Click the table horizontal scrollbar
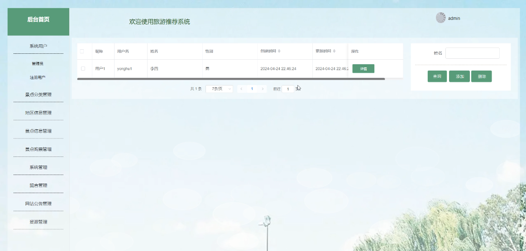This screenshot has height=251, width=526. tap(231, 79)
